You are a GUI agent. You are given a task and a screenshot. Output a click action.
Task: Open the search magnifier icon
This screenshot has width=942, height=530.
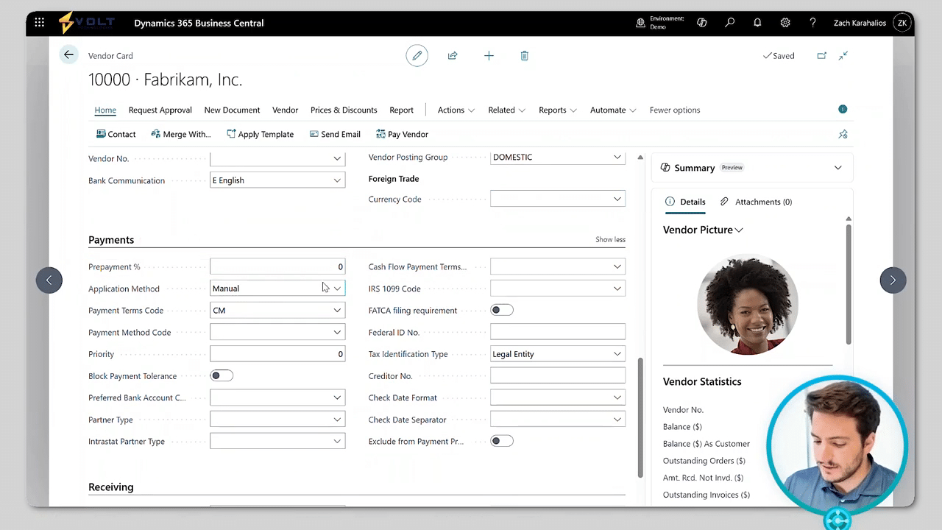coord(730,23)
